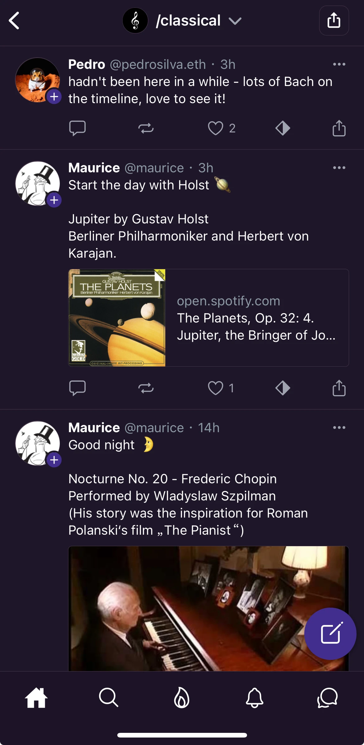Play the Szpilman piano video thumbnail
The height and width of the screenshot is (745, 364).
coord(187,608)
